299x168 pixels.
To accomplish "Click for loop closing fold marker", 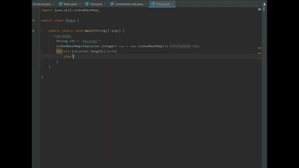I will coord(39,62).
